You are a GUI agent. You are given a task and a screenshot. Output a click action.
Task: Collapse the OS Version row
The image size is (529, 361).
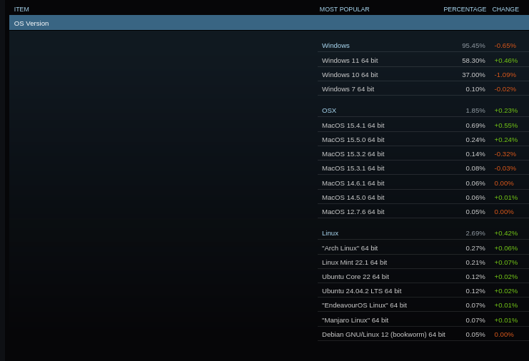click(269, 24)
